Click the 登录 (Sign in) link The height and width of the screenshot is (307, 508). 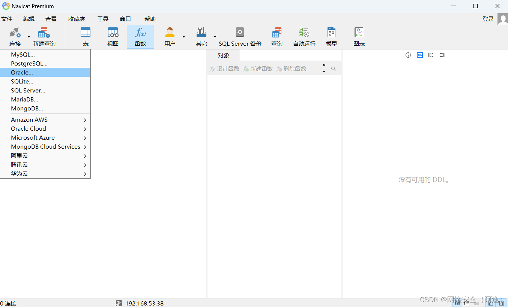point(488,19)
